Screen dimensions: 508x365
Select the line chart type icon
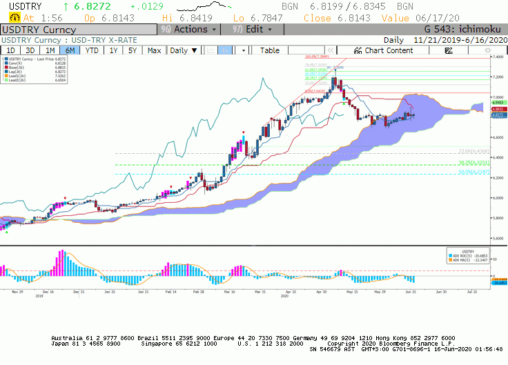[x=211, y=50]
